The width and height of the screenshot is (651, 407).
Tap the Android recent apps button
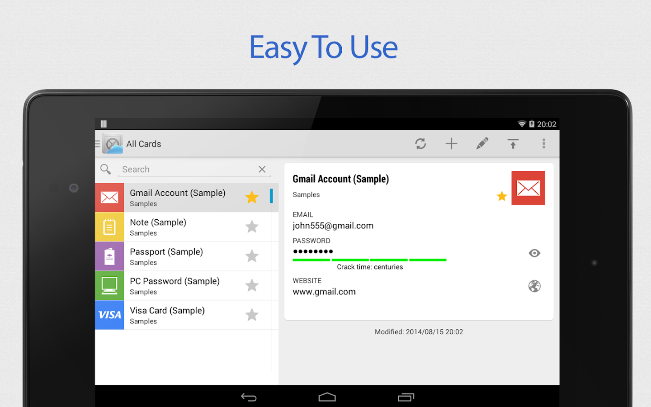click(406, 397)
